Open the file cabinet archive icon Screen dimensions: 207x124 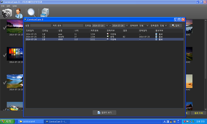click(45, 13)
